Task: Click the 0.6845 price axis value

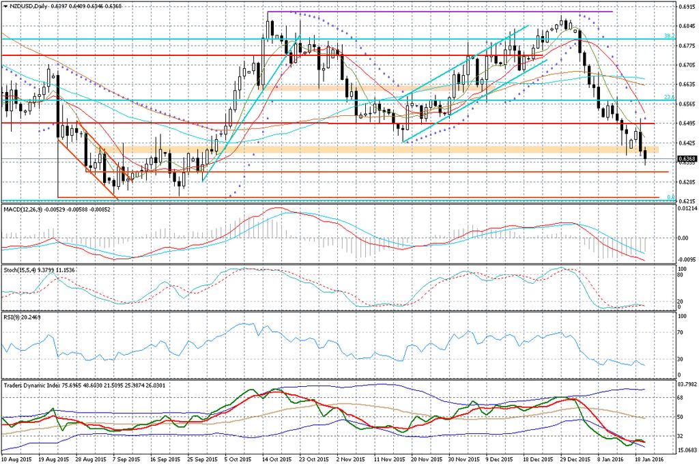Action: [x=687, y=26]
